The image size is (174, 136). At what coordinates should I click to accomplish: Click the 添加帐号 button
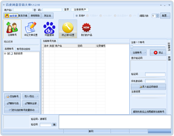pos(12,96)
